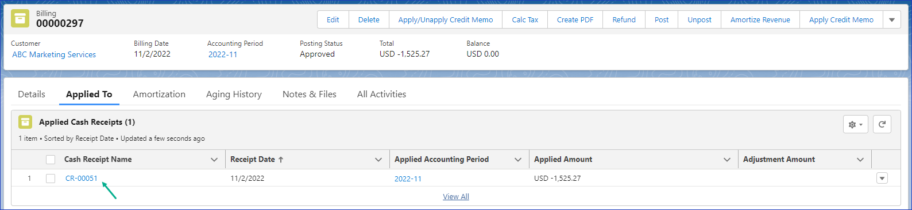Screen dimensions: 912x210
Task: Go to the Aging History tab
Action: pyautogui.click(x=234, y=94)
